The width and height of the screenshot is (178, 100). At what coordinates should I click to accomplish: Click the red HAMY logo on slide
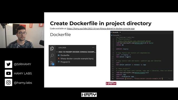(111, 84)
